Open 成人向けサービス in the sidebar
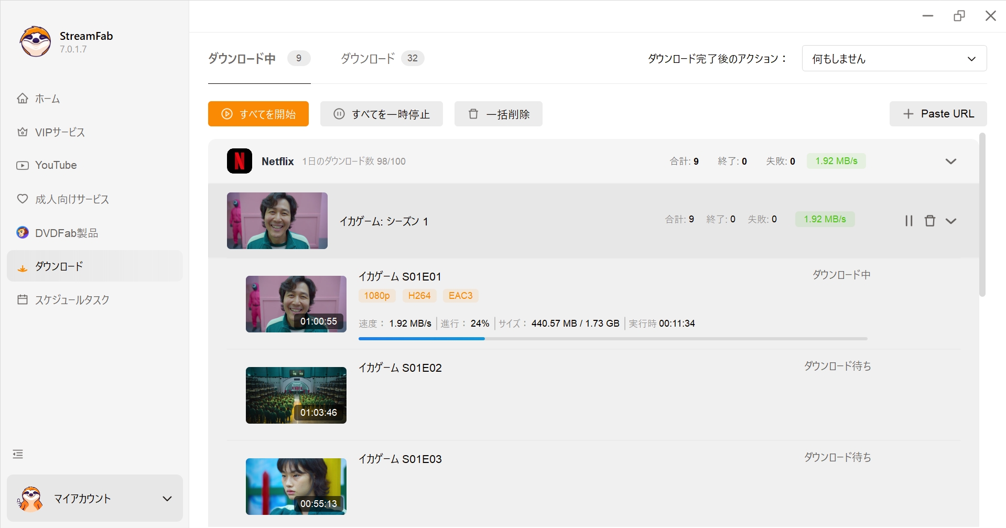 point(72,199)
